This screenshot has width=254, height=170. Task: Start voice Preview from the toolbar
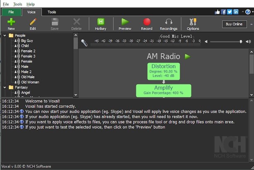[x=125, y=24]
